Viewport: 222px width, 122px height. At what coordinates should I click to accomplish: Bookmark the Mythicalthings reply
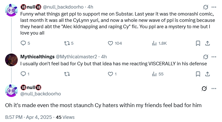click(x=198, y=74)
